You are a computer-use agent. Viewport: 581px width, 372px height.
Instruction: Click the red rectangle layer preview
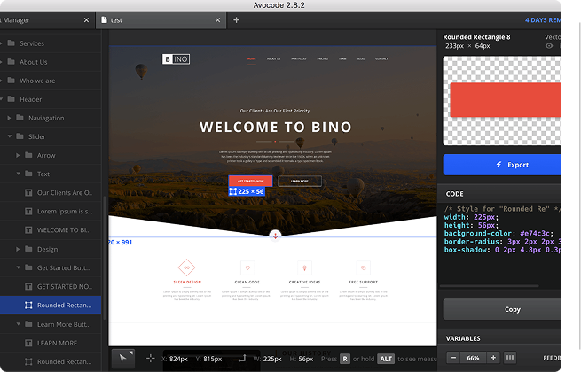(x=506, y=100)
